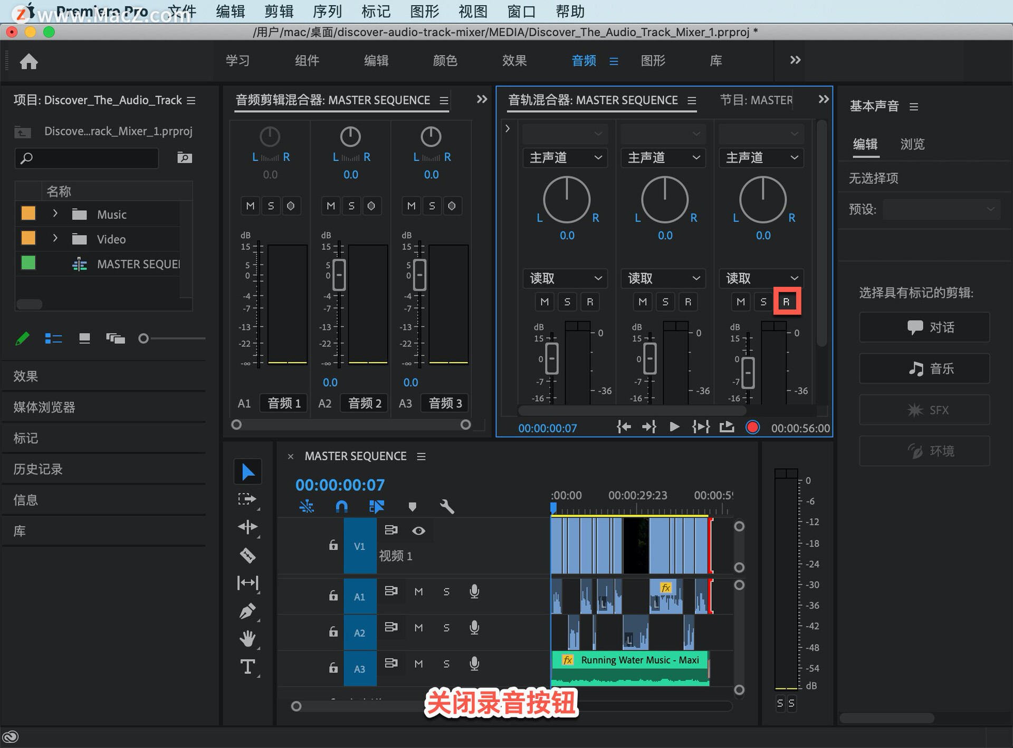Solo A3 track in timeline header
1013x748 pixels.
pos(446,664)
